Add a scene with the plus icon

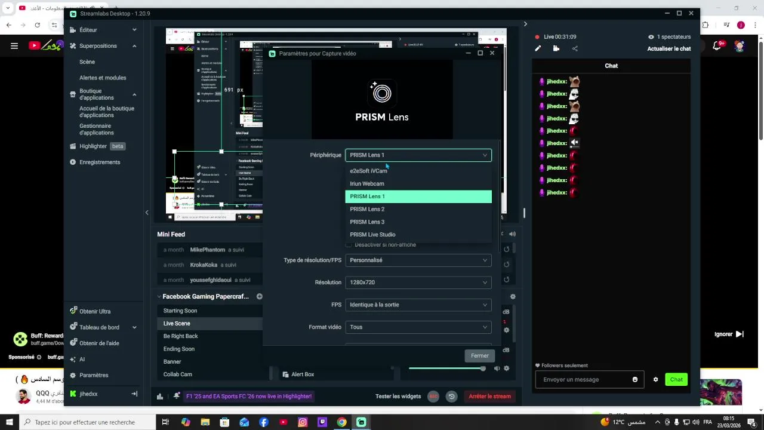pos(260,297)
